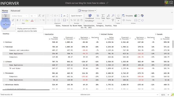Select the 'Cameras and camcorders' row label
Viewport: 174px width, 97px height.
point(19,50)
